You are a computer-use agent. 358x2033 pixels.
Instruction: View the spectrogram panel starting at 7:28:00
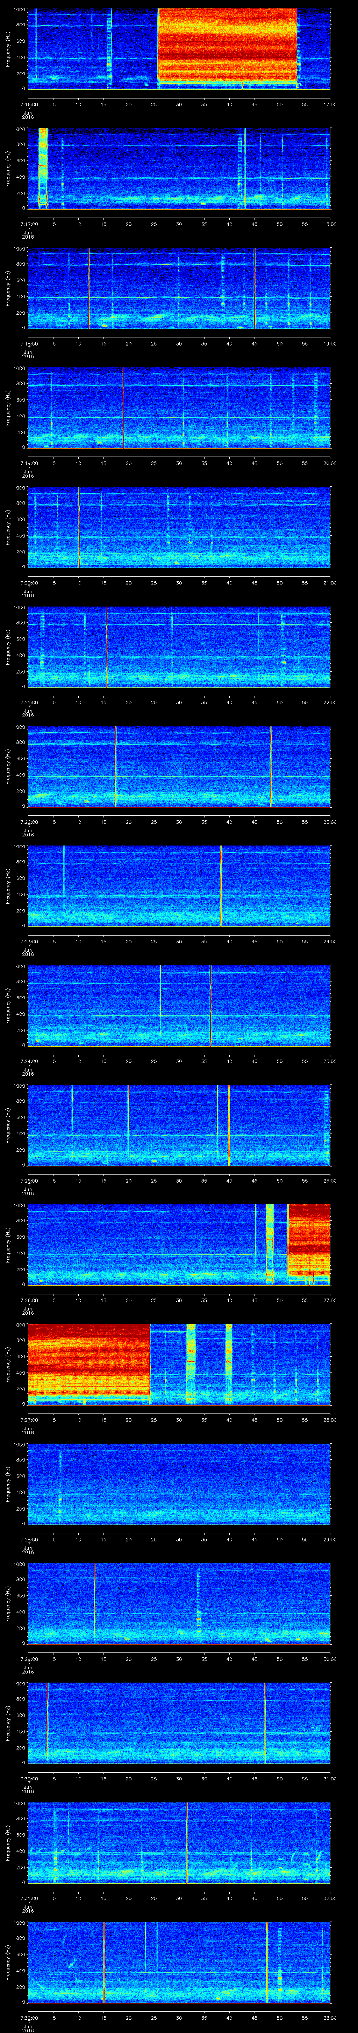[x=179, y=1484]
